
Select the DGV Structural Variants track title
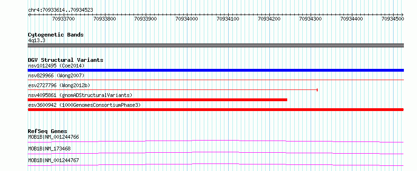[x=66, y=60]
